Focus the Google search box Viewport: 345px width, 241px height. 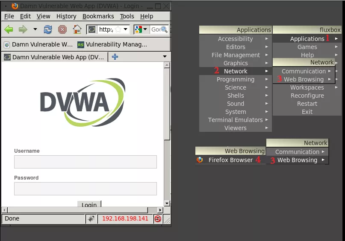156,29
